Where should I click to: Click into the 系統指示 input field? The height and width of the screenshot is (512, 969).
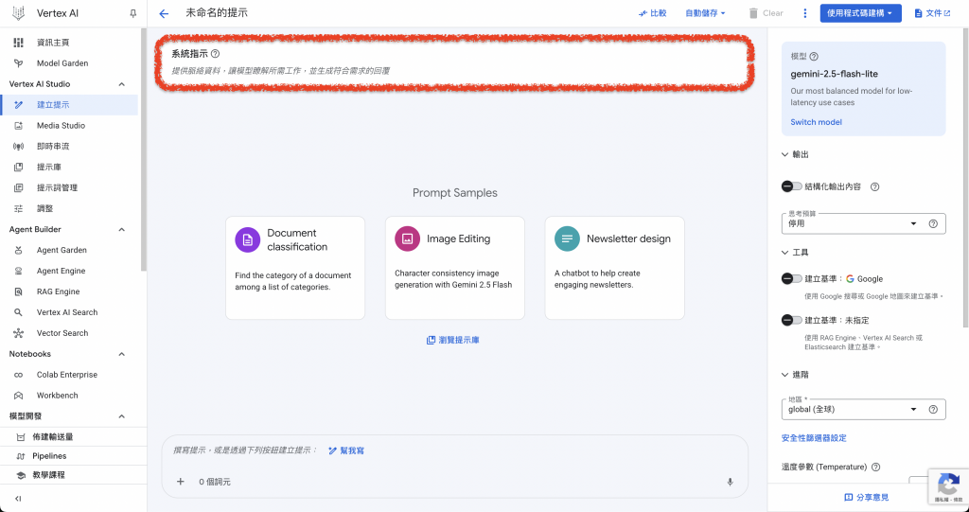click(x=454, y=70)
